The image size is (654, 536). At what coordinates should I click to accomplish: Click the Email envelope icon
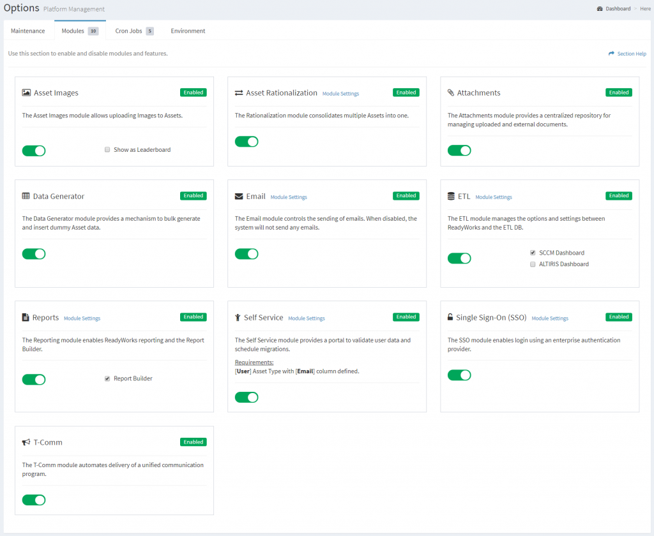pyautogui.click(x=238, y=196)
